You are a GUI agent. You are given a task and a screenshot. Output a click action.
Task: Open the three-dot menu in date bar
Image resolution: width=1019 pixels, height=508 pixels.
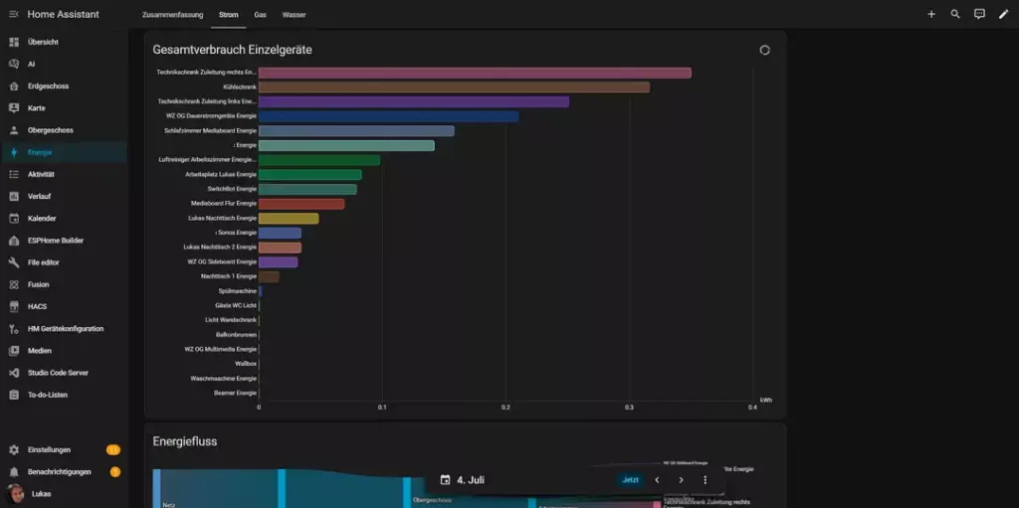click(706, 480)
